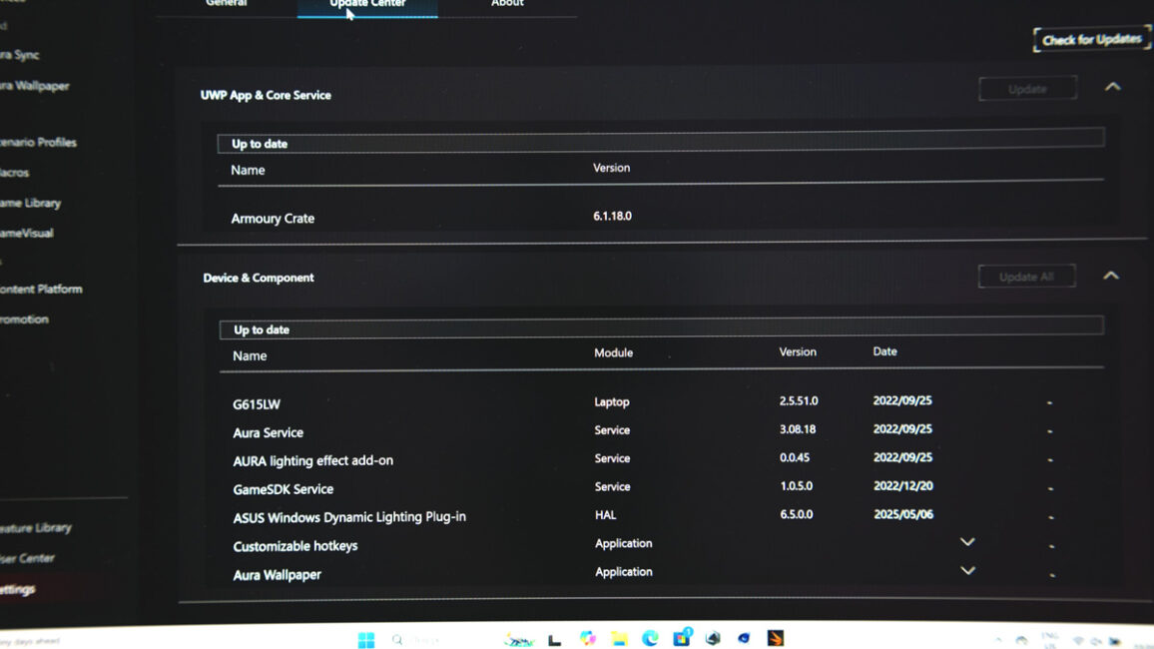The image size is (1154, 649).
Task: Open Macros in the sidebar
Action: [15, 172]
